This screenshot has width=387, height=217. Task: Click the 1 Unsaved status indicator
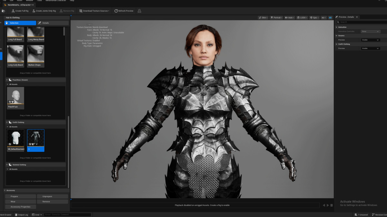pos(361,215)
